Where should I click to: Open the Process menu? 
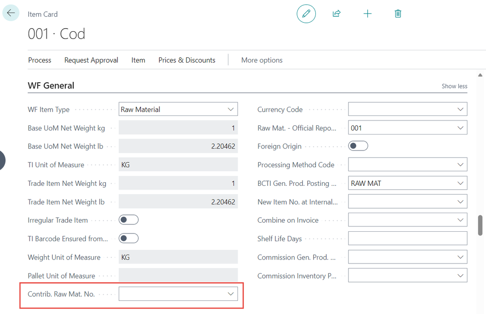[40, 60]
